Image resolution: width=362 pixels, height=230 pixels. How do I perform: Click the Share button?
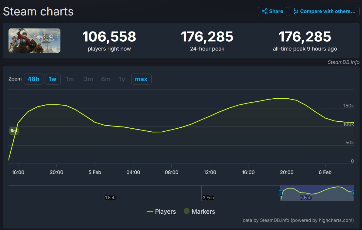[x=272, y=11]
